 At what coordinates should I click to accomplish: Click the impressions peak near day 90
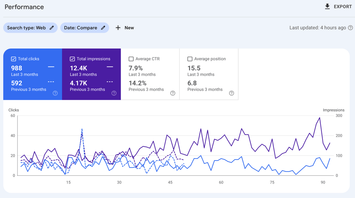[320, 118]
